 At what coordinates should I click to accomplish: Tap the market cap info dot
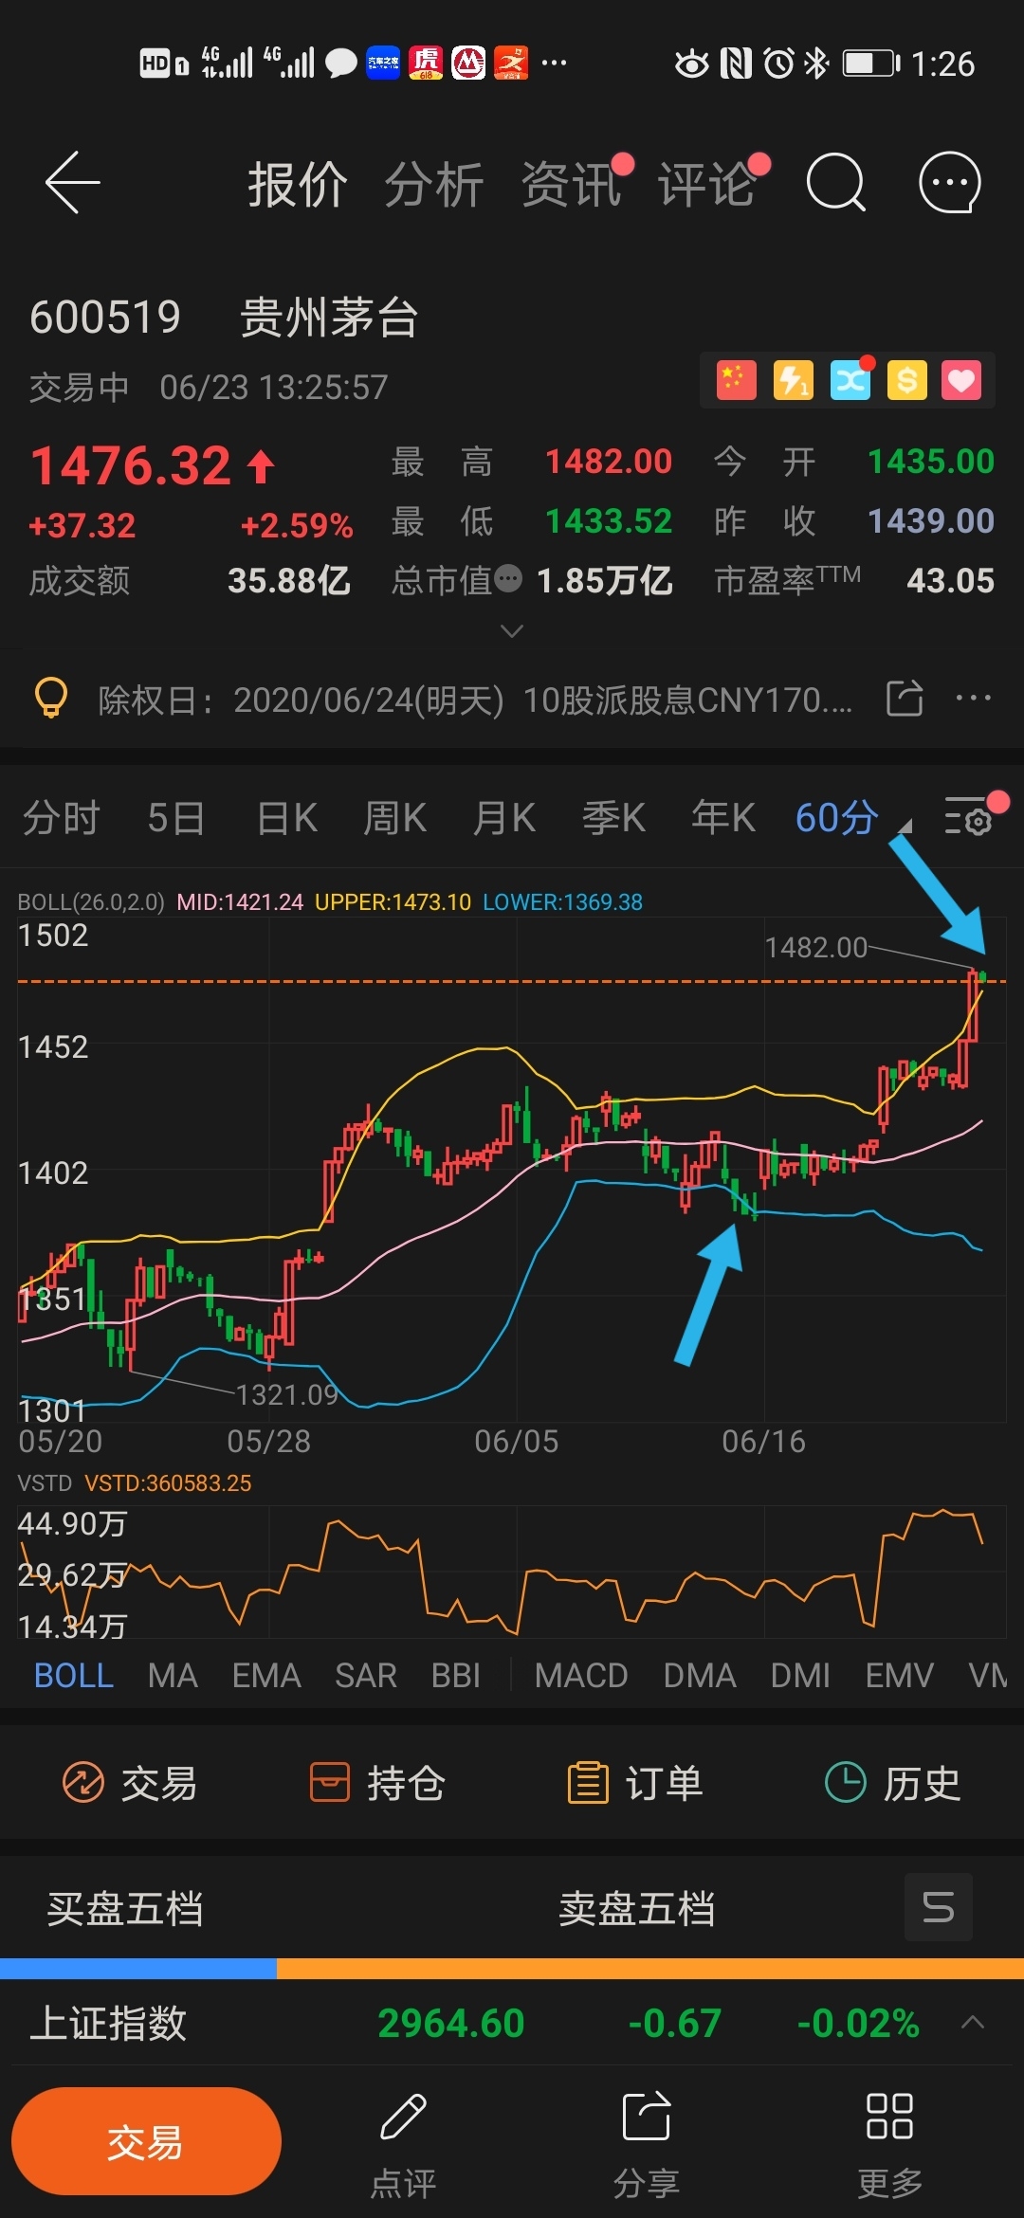click(508, 578)
